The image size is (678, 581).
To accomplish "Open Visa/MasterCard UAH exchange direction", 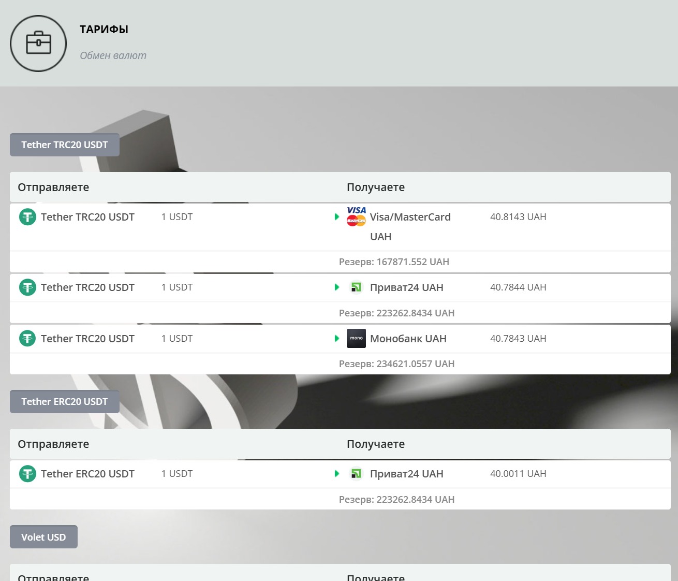I will click(410, 217).
